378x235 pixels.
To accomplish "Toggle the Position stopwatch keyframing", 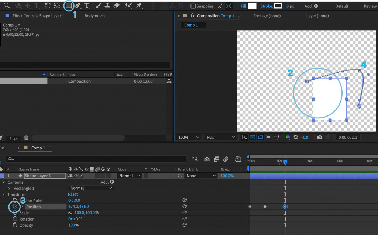I will [x=15, y=207].
